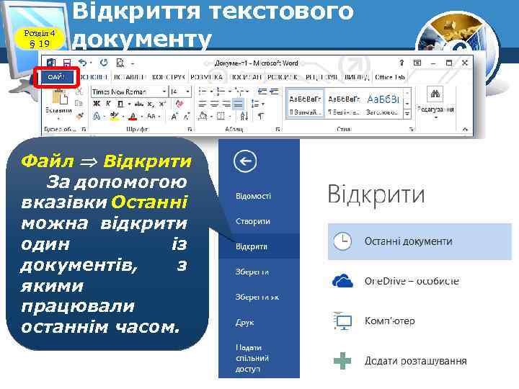This screenshot has width=519, height=389.
Task: Increase paragraph indent
Action: click(274, 91)
